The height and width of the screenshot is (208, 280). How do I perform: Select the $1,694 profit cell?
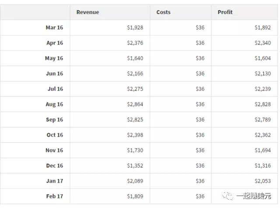point(263,150)
